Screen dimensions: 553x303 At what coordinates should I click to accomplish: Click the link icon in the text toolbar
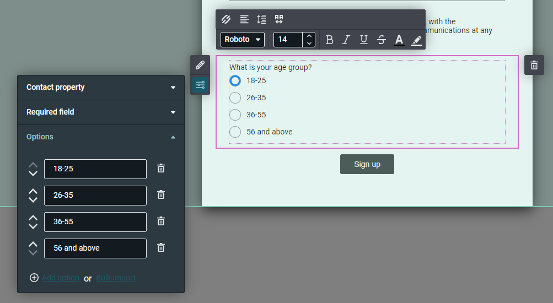point(226,19)
